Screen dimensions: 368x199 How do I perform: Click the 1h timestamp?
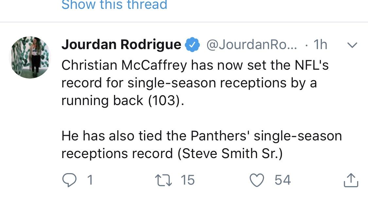click(320, 45)
